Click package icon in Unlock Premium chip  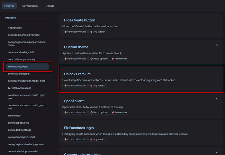click(66, 86)
